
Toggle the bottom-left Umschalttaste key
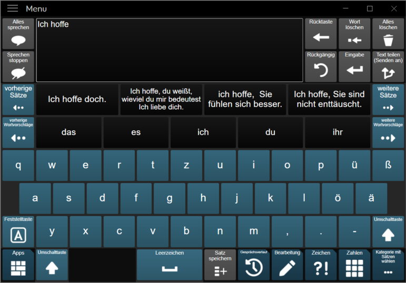click(x=52, y=265)
